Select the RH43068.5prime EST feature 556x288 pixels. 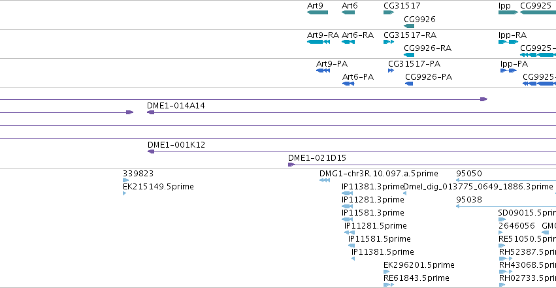506,272
